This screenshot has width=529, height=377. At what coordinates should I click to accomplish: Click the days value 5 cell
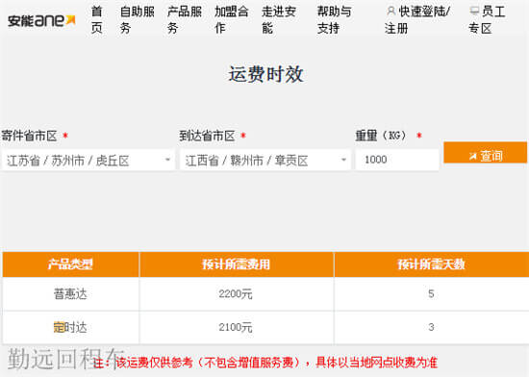432,294
